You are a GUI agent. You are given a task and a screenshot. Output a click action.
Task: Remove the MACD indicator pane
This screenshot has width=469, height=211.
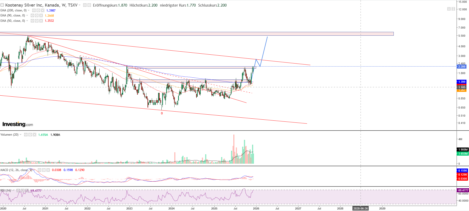(48, 170)
